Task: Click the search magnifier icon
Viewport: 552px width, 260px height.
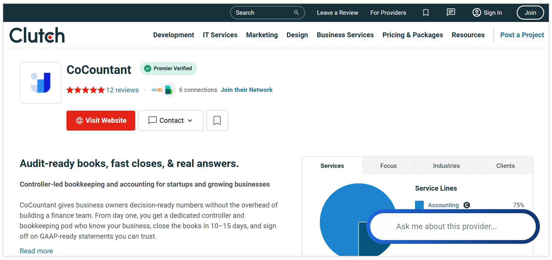Action: 296,12
